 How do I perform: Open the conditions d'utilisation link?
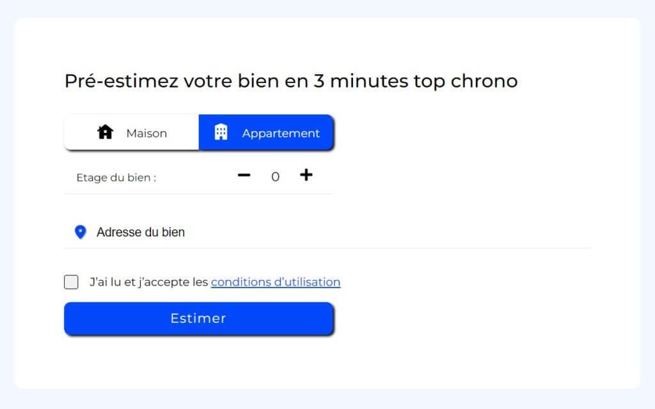275,282
